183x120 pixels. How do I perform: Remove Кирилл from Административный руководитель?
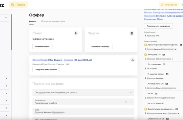tap(176, 49)
